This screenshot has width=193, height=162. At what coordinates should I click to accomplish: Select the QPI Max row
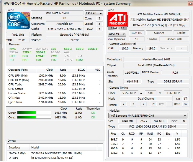click(x=55, y=98)
